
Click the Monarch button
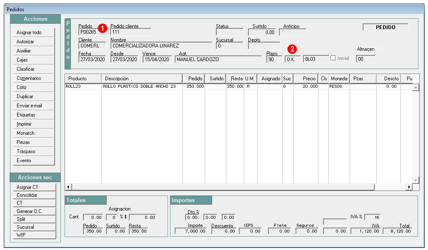pyautogui.click(x=34, y=133)
